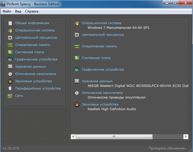Click the CPU chip icon in sidebar

click(10, 38)
